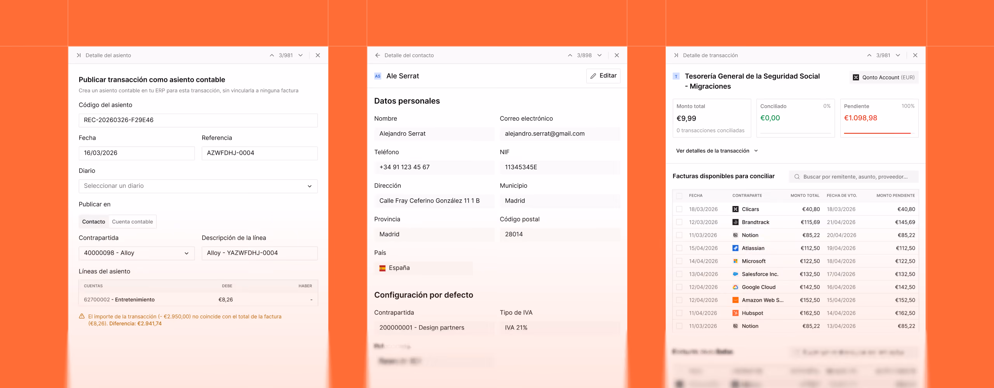Click the search magnifier icon in invoices search

pyautogui.click(x=797, y=177)
